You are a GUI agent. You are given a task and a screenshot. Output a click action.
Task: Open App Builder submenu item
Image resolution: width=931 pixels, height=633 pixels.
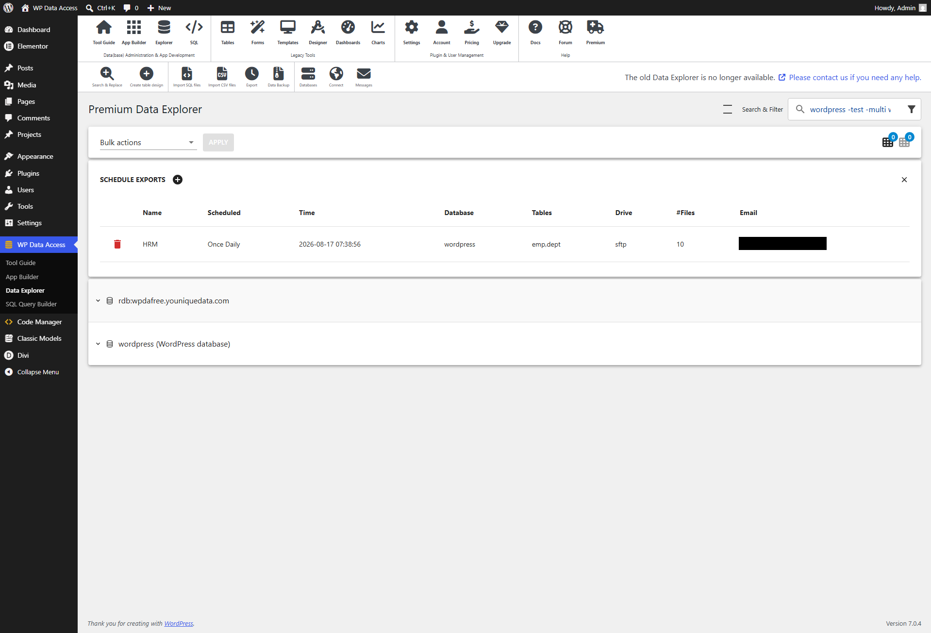pyautogui.click(x=22, y=277)
